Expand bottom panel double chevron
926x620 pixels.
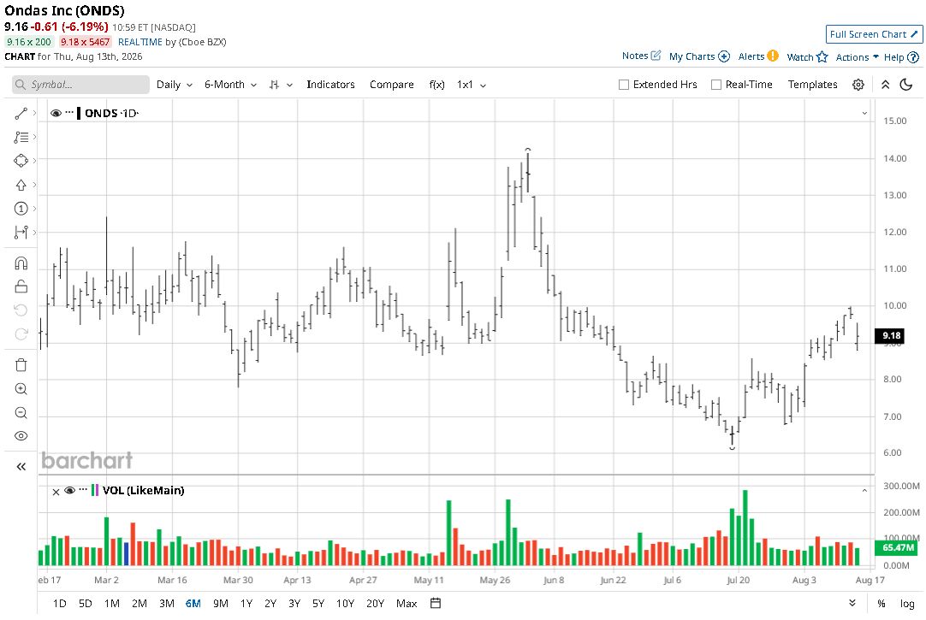(x=852, y=602)
